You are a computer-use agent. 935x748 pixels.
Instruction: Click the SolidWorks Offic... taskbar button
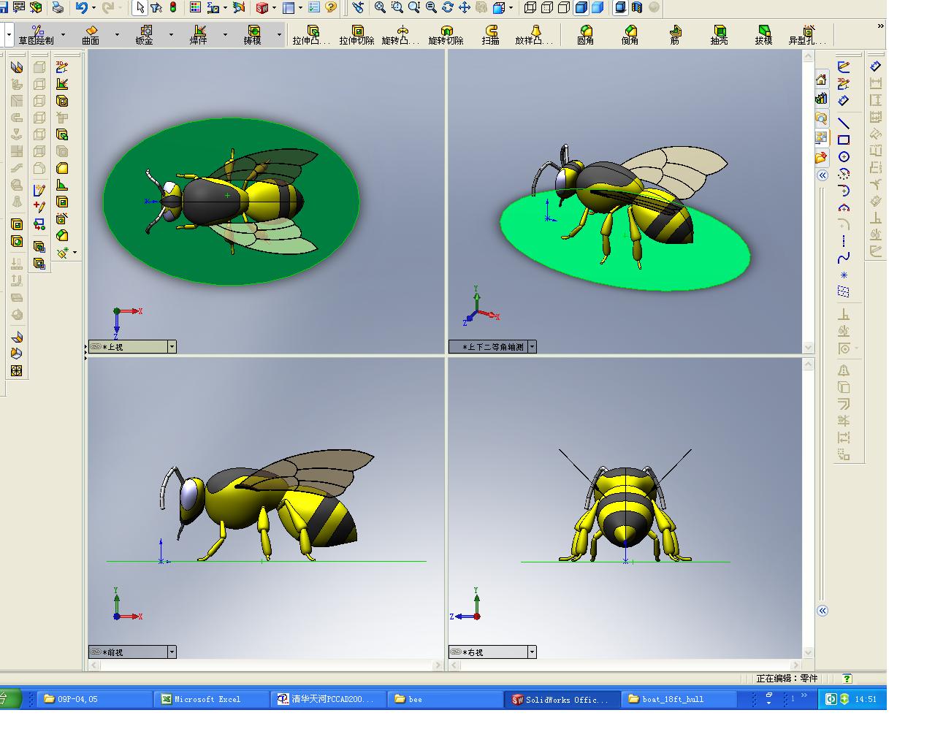562,699
